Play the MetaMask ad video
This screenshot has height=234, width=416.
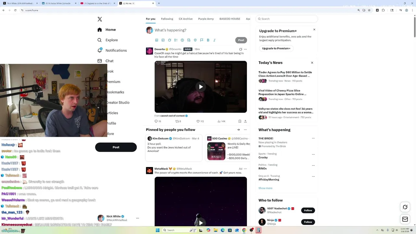click(x=201, y=223)
